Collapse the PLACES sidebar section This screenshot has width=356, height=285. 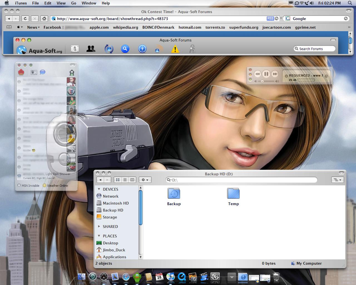99,236
